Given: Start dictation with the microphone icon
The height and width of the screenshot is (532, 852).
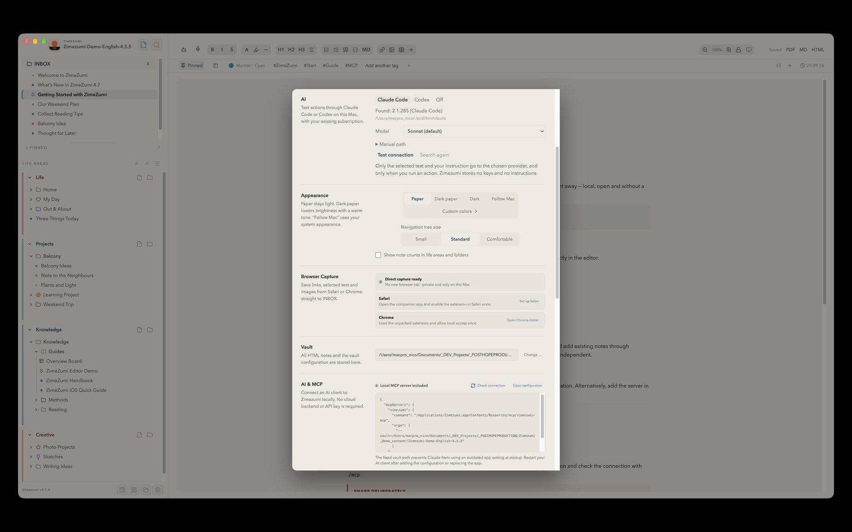Looking at the screenshot, I should 198,49.
